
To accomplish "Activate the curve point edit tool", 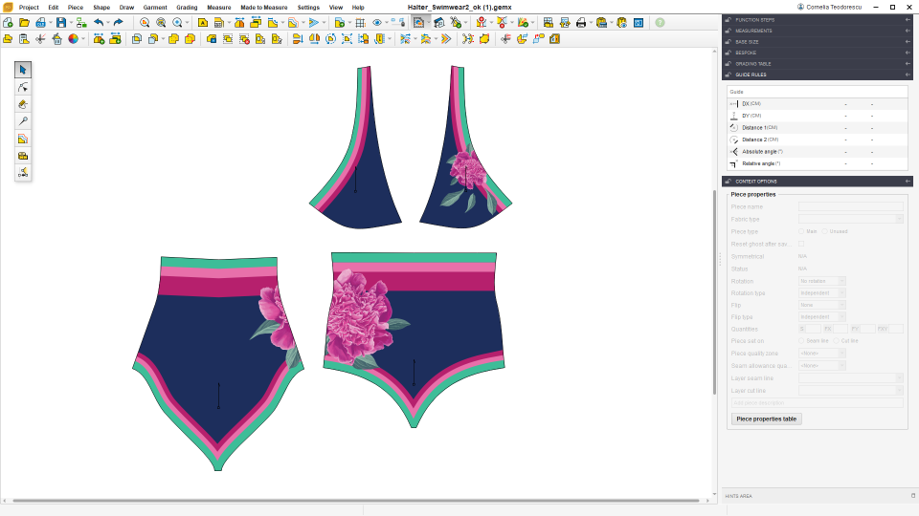I will tap(23, 87).
